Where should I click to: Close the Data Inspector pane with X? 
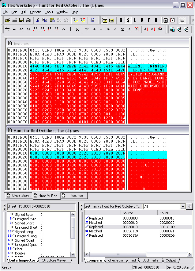pos(4,206)
